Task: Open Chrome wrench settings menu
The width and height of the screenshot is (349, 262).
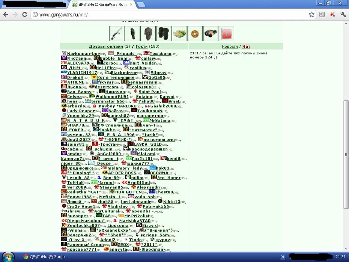Action: (343, 15)
